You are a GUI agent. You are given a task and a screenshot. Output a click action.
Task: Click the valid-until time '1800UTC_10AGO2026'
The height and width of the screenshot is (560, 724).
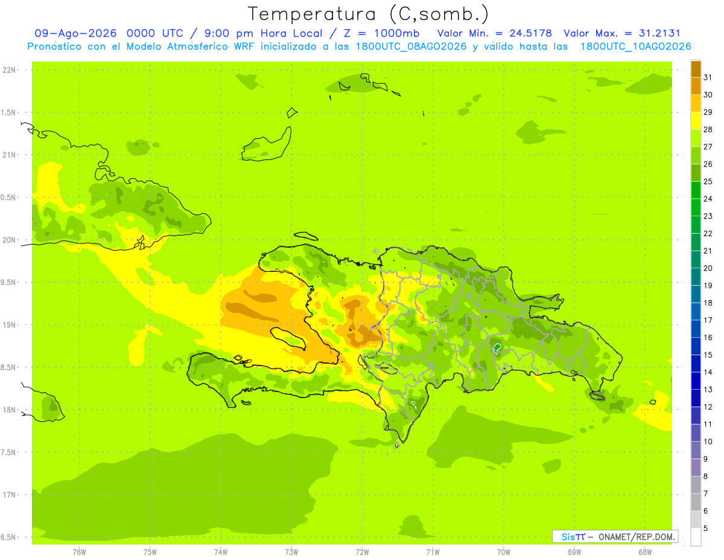(x=636, y=47)
